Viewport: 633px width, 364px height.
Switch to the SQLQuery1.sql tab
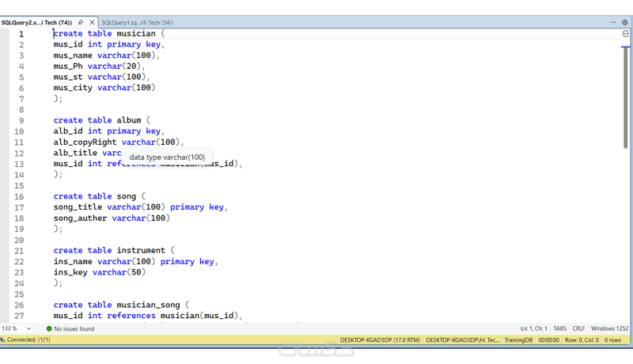[137, 23]
